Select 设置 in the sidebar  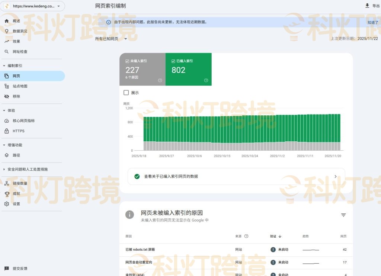tap(16, 204)
